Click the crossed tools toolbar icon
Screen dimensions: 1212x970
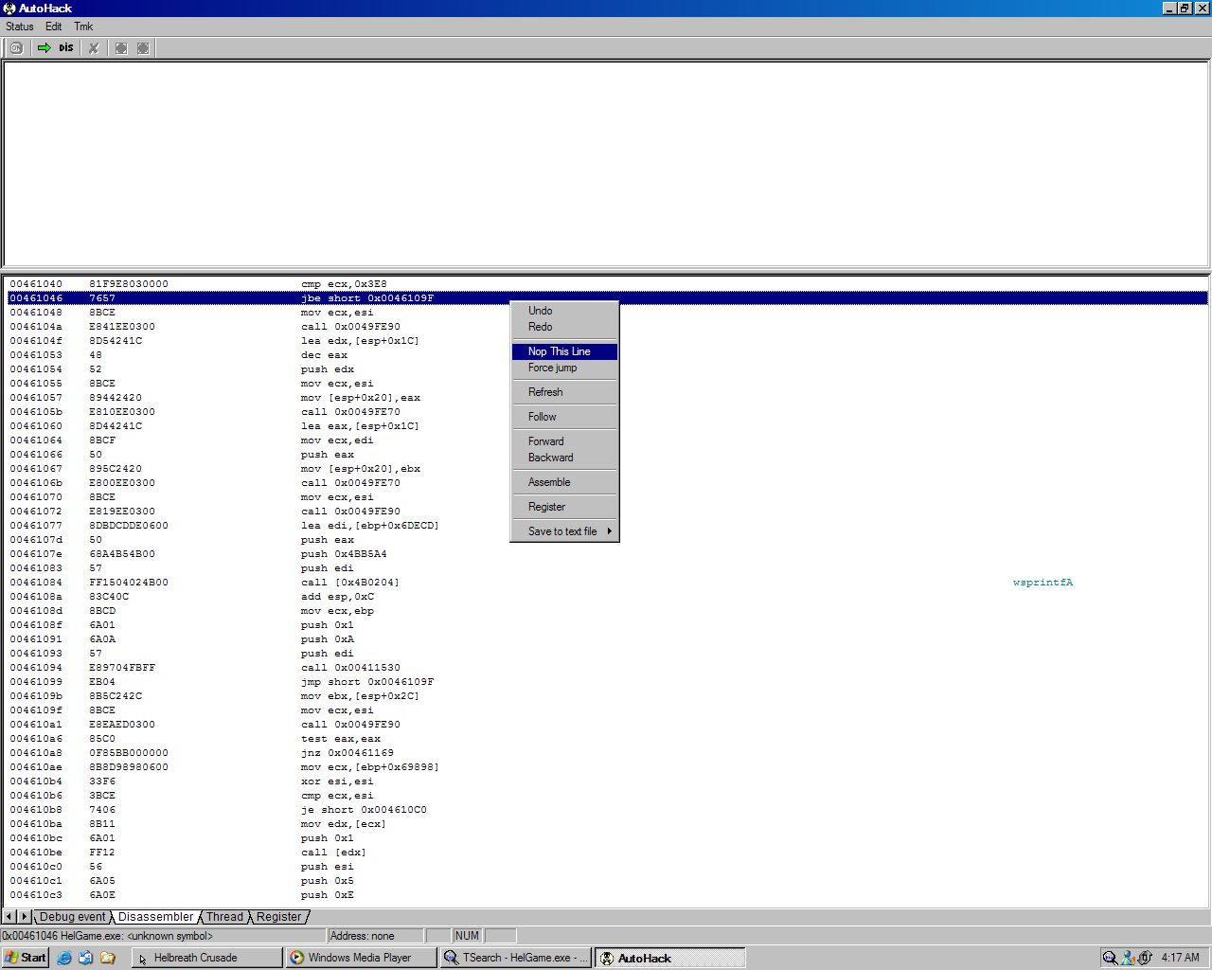click(x=94, y=48)
